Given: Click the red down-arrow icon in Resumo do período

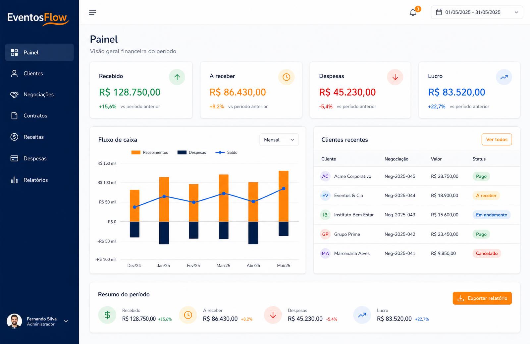Looking at the screenshot, I should [273, 315].
